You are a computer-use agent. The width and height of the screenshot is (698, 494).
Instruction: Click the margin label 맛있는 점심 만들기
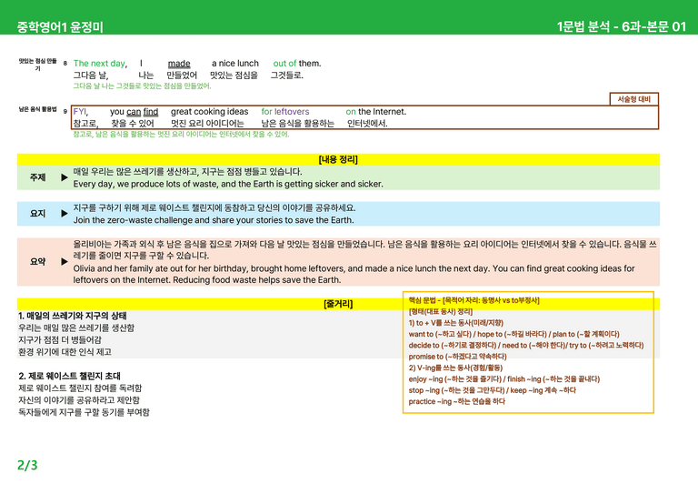point(38,65)
